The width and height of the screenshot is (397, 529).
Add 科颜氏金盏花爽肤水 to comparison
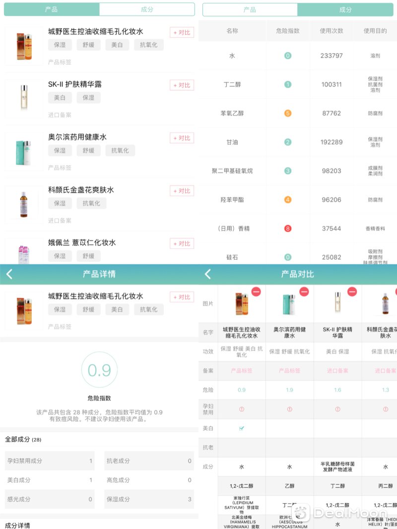182,191
